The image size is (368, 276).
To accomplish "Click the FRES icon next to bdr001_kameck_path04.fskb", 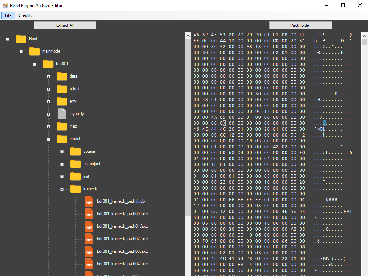I will (89, 264).
